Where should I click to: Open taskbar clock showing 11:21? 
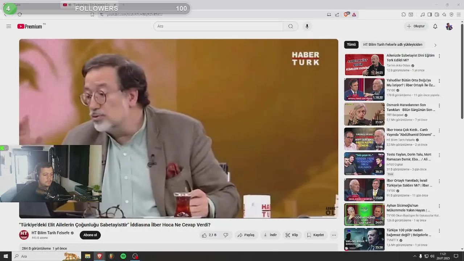pos(443,256)
